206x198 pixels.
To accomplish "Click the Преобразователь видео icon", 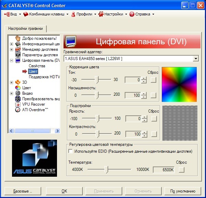I will pos(18,99).
